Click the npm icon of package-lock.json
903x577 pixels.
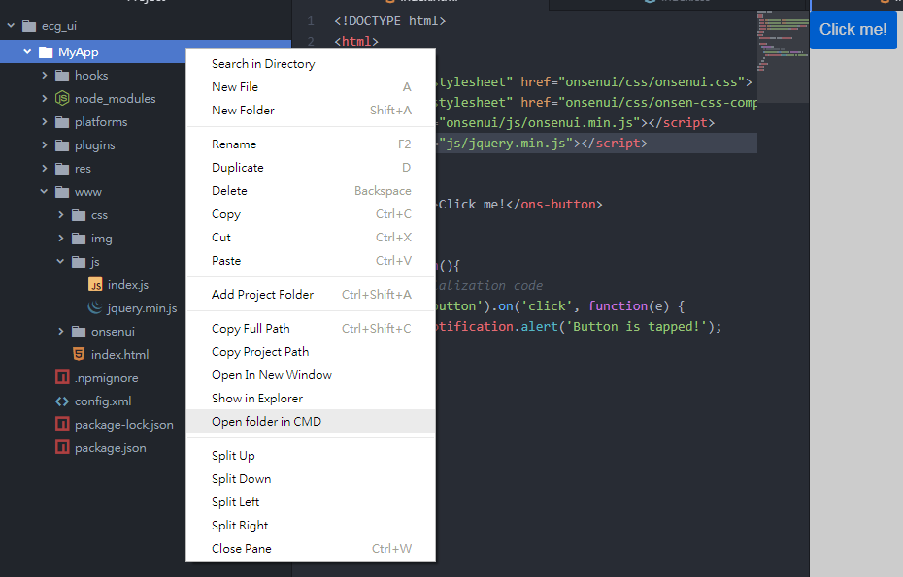pyautogui.click(x=62, y=424)
